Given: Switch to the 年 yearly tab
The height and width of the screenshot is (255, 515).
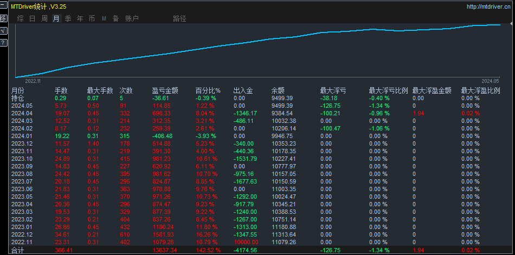Looking at the screenshot, I should click(x=80, y=19).
